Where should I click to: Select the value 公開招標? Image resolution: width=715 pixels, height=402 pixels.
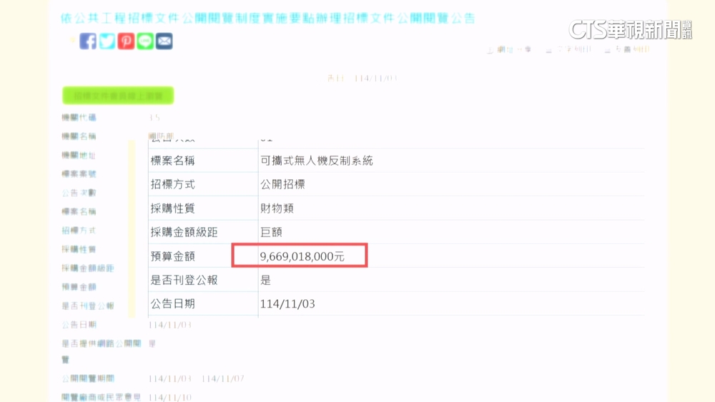click(282, 184)
